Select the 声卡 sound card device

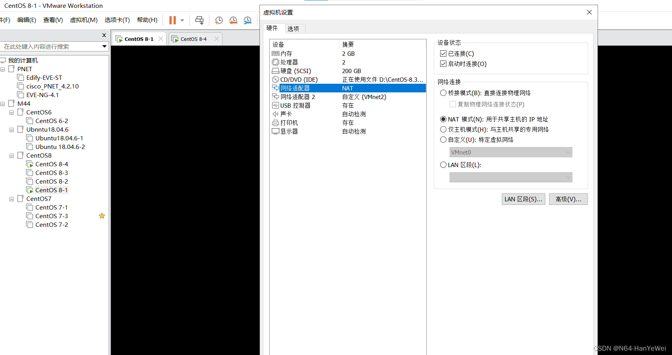click(x=284, y=114)
